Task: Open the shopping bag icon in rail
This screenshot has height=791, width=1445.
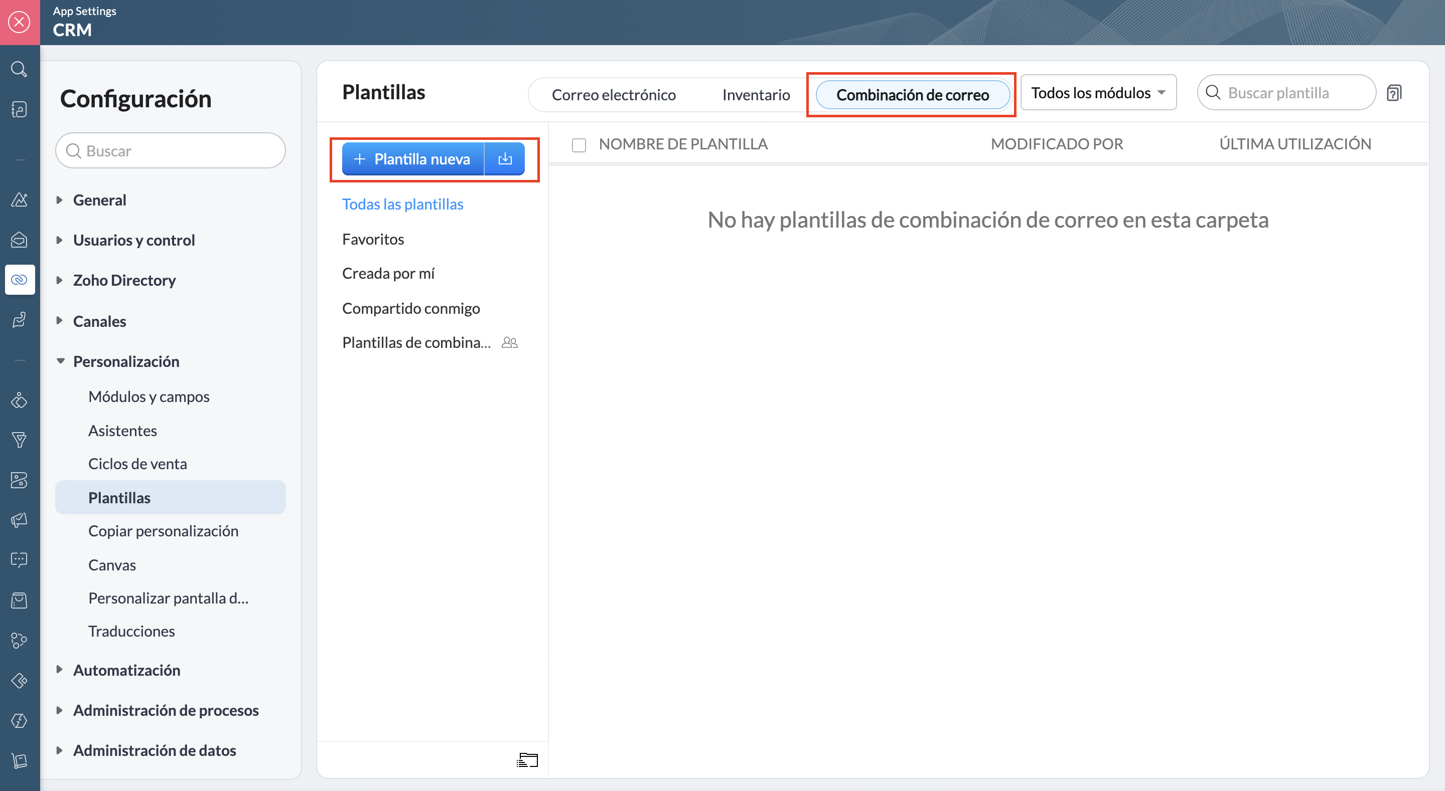Action: pos(19,600)
